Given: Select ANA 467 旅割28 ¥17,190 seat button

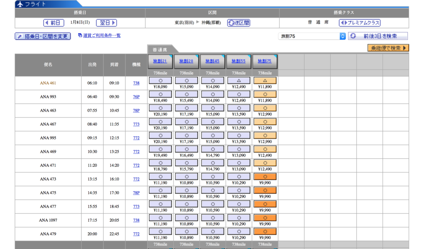Looking at the screenshot, I should point(186,122).
